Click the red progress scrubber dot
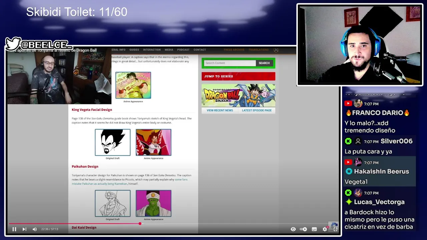This screenshot has width=427, height=240. 140,224
